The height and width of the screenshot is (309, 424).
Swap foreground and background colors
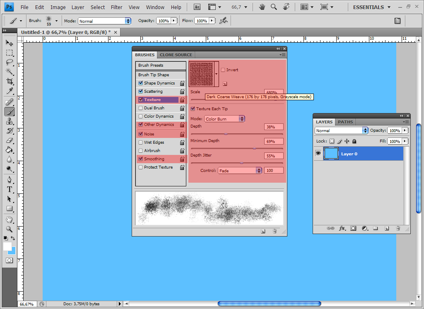[13, 239]
